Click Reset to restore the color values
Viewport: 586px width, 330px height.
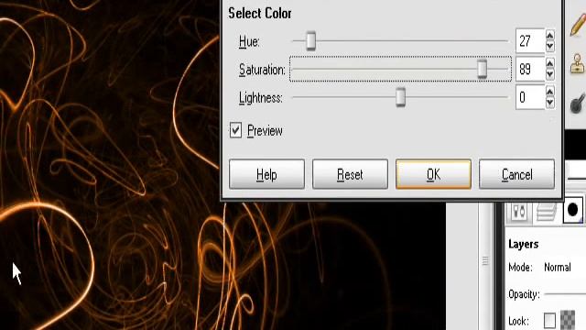[350, 174]
